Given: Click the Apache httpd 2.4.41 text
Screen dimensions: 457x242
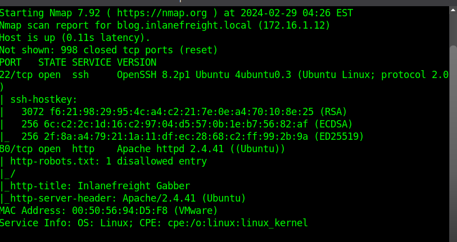Looking at the screenshot, I should (x=171, y=149).
